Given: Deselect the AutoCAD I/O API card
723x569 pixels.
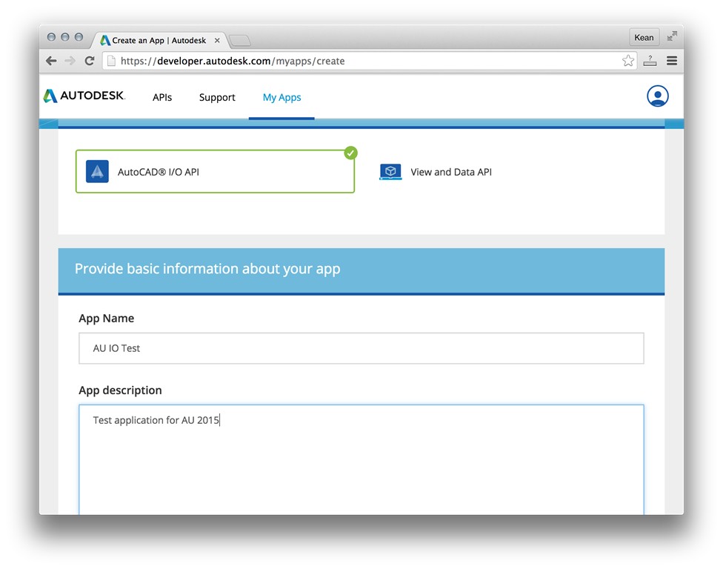Looking at the screenshot, I should (215, 172).
